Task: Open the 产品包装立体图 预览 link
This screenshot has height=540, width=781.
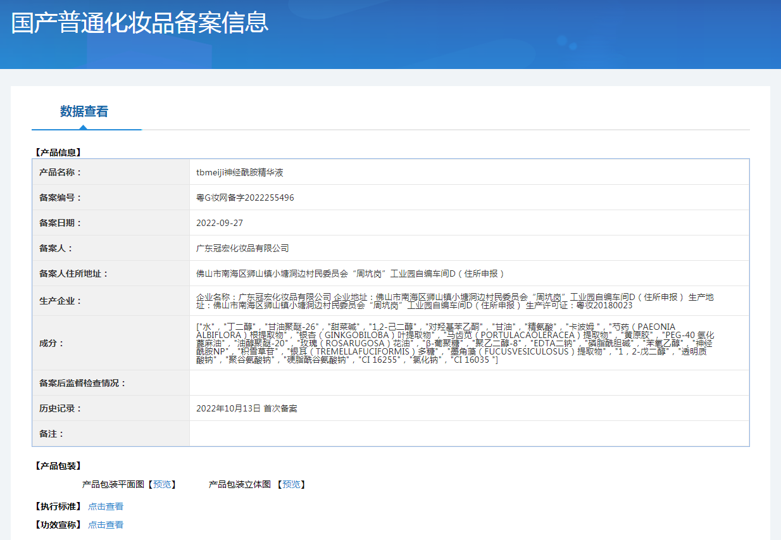Action: pos(291,484)
